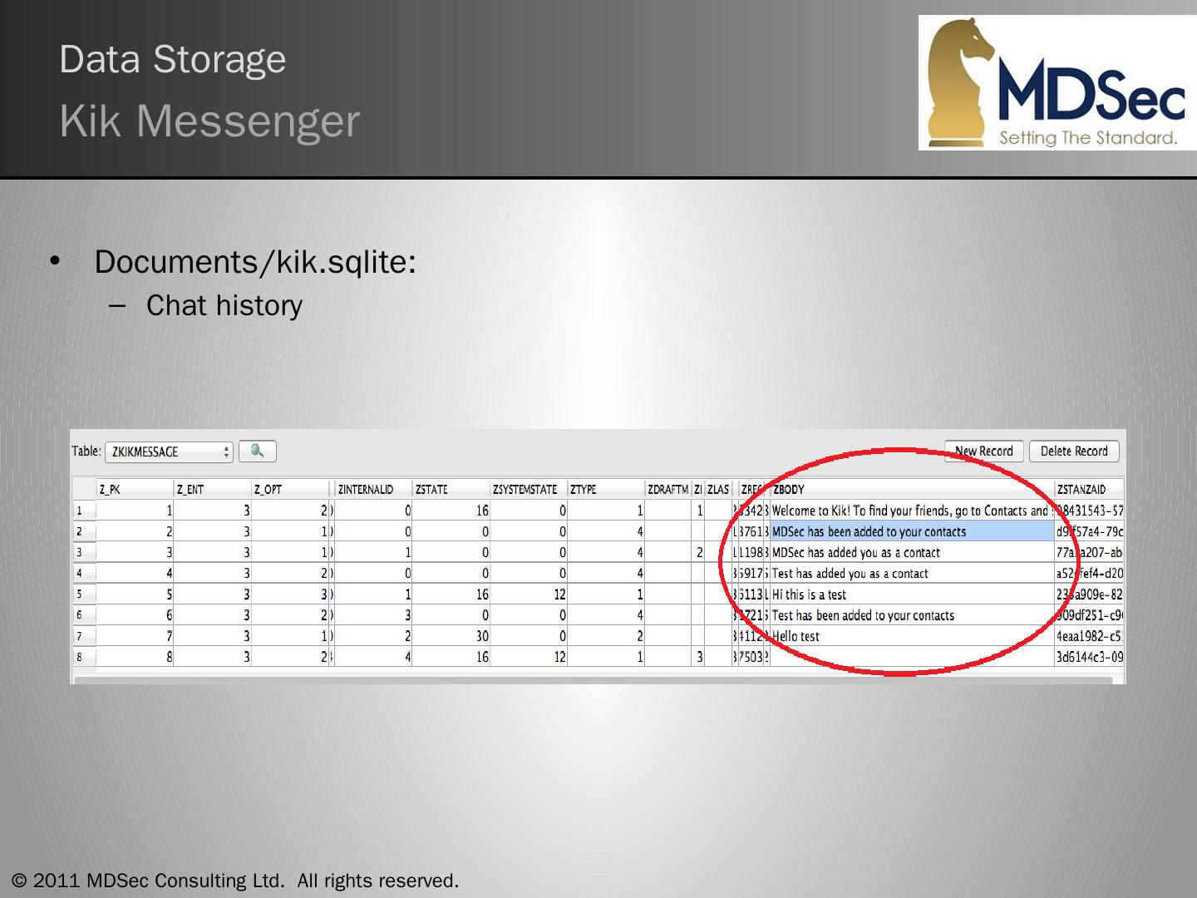Click the Z_PK cell in row 6
The image size is (1197, 898).
pyautogui.click(x=135, y=615)
